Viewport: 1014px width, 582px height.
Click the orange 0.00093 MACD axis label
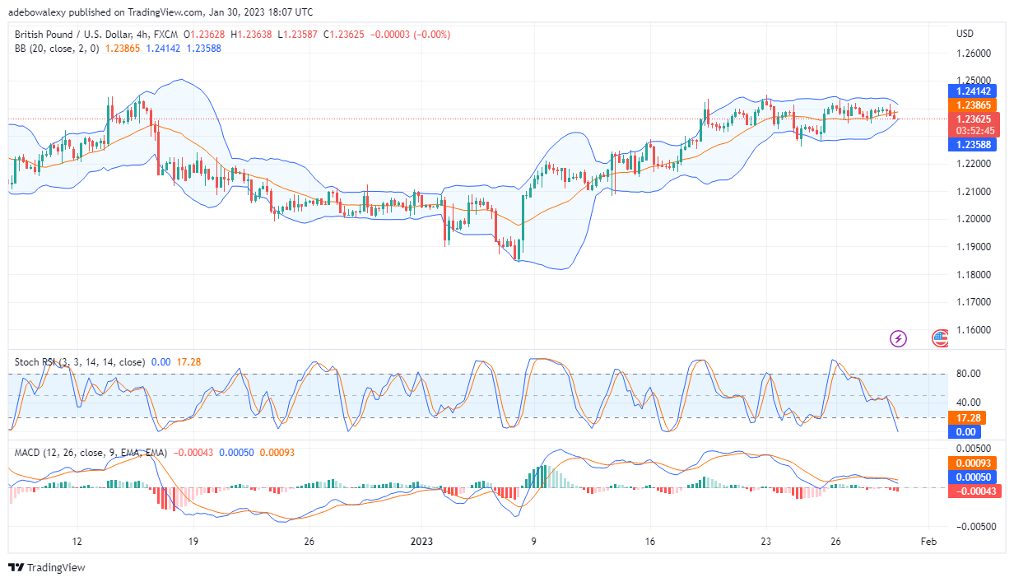(x=973, y=463)
